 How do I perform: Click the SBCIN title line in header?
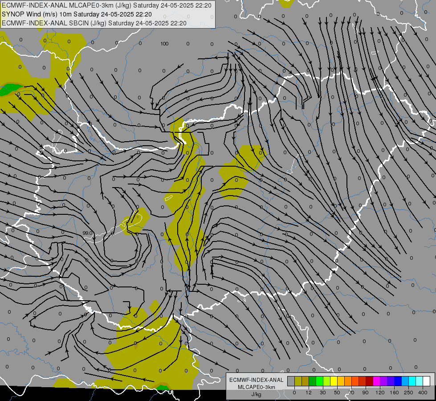pyautogui.click(x=94, y=23)
